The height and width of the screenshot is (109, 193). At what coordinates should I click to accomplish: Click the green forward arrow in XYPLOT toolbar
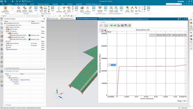click(x=115, y=25)
